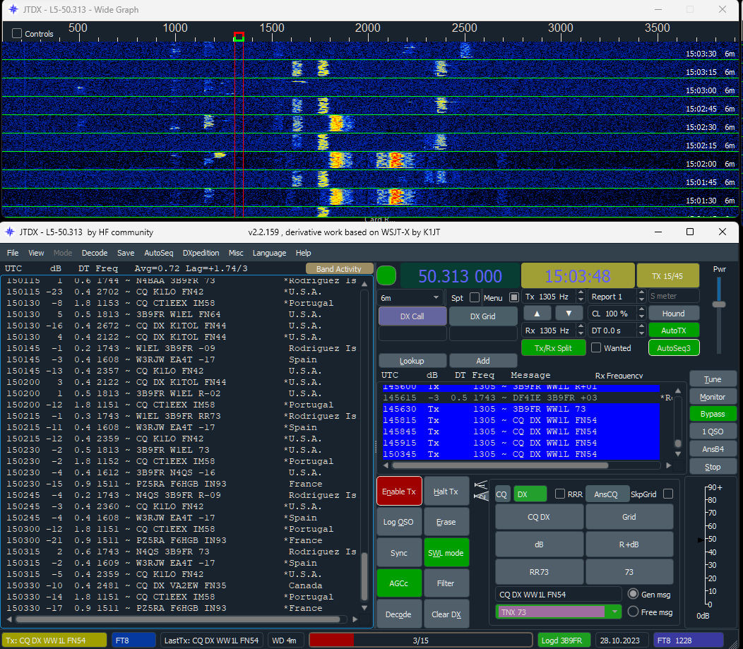Viewport: 743px width, 649px height.
Task: Click the 1 QSO button
Action: coord(712,431)
